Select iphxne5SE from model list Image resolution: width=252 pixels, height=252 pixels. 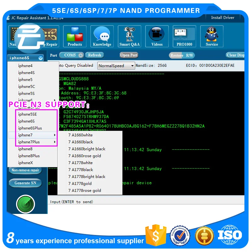(33, 114)
